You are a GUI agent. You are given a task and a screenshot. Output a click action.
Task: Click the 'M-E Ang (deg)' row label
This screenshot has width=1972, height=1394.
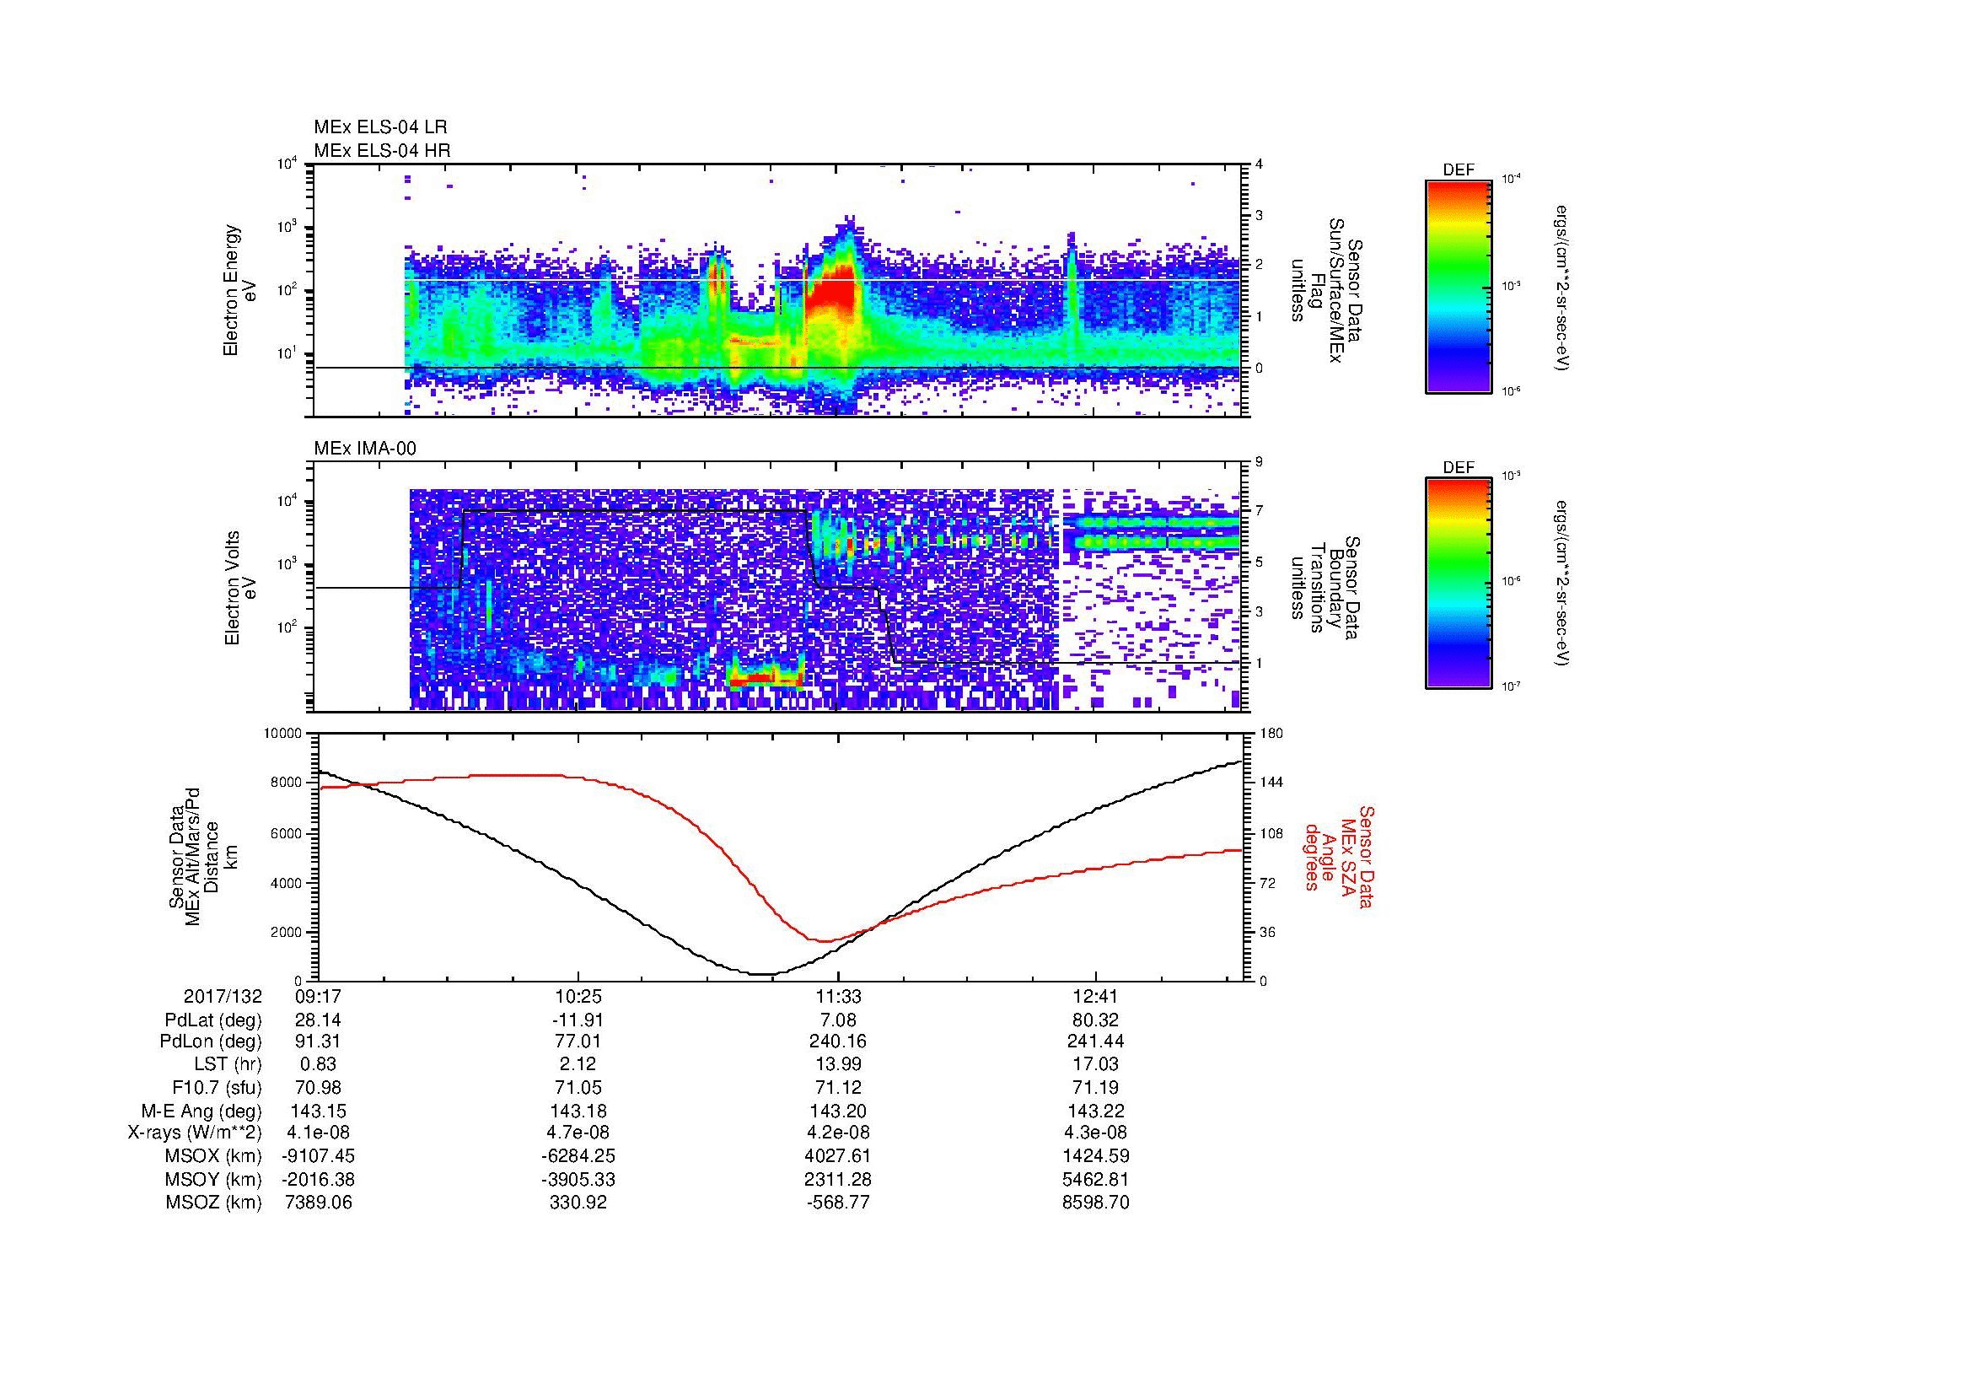[201, 1111]
